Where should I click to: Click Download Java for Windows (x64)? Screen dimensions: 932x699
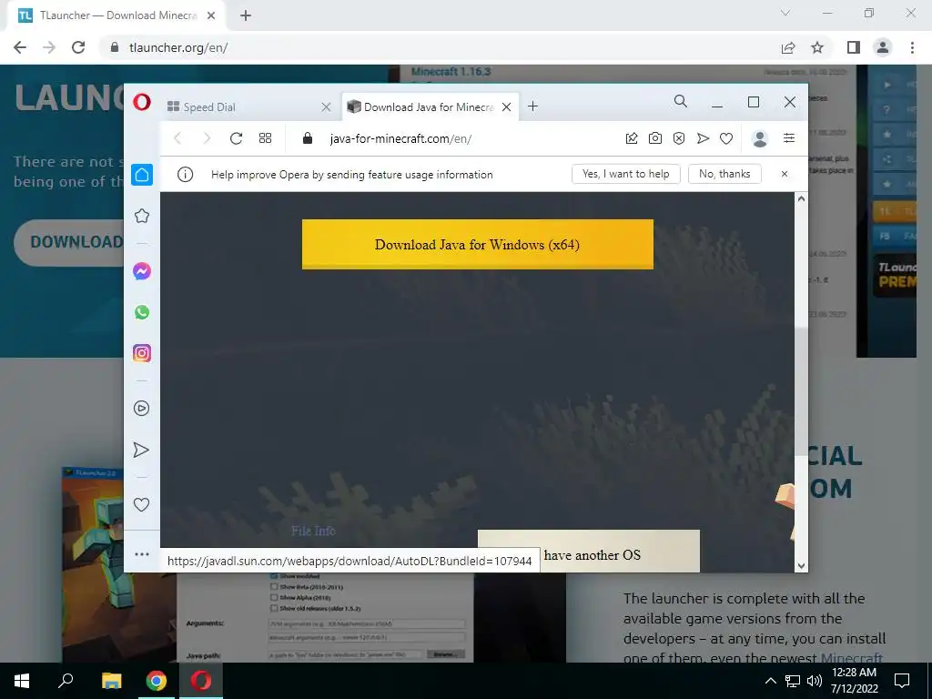pyautogui.click(x=477, y=244)
